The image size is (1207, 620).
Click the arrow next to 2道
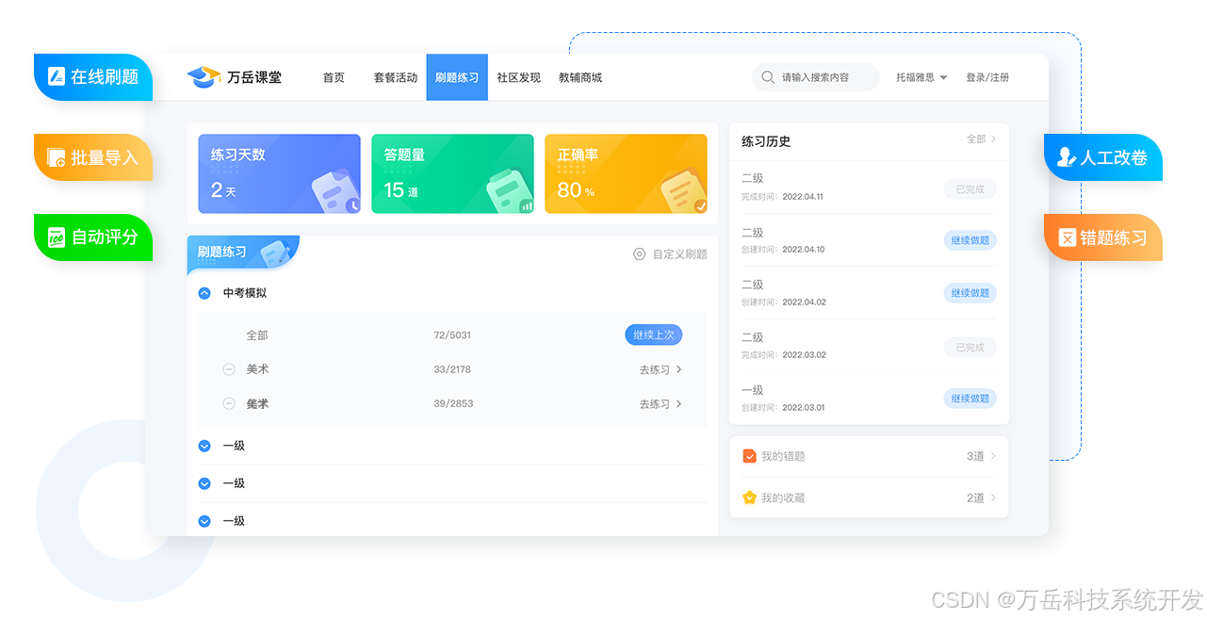click(993, 498)
